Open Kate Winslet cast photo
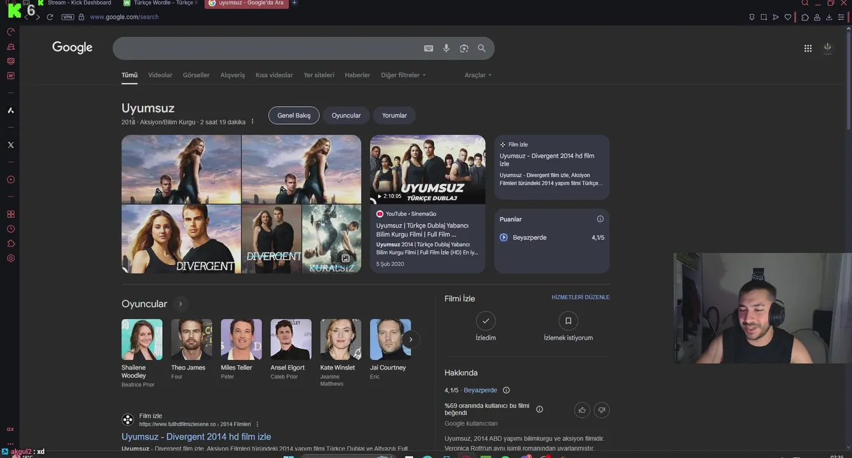 pyautogui.click(x=340, y=340)
